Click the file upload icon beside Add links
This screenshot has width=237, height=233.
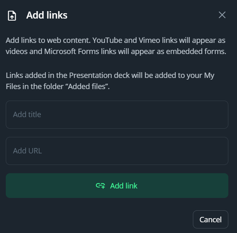12,16
